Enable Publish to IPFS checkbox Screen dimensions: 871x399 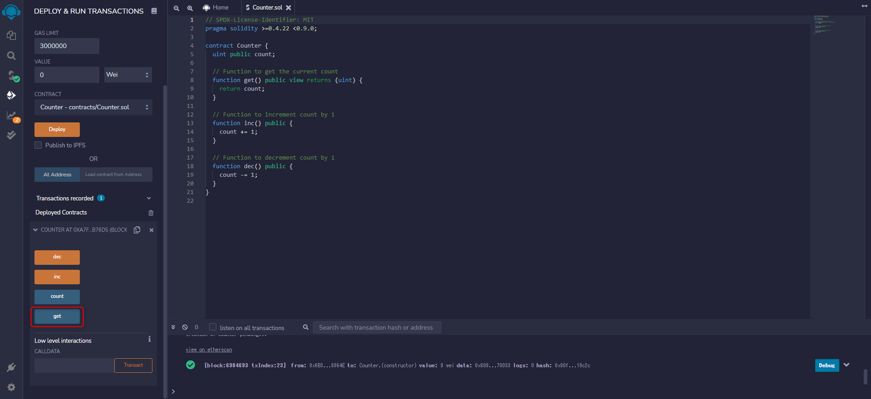(39, 145)
